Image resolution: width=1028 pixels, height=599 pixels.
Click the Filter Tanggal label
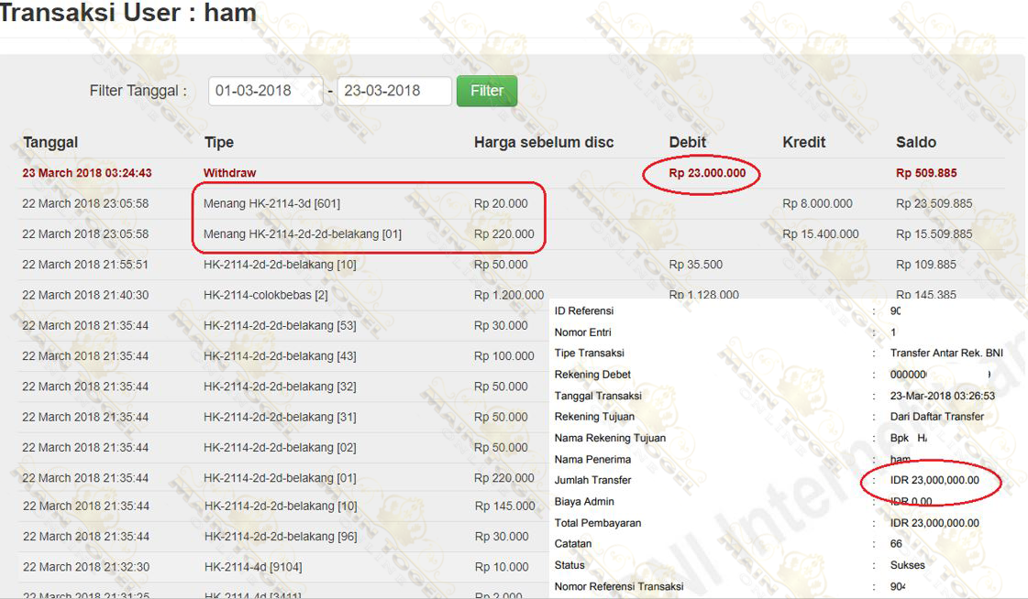coord(138,91)
